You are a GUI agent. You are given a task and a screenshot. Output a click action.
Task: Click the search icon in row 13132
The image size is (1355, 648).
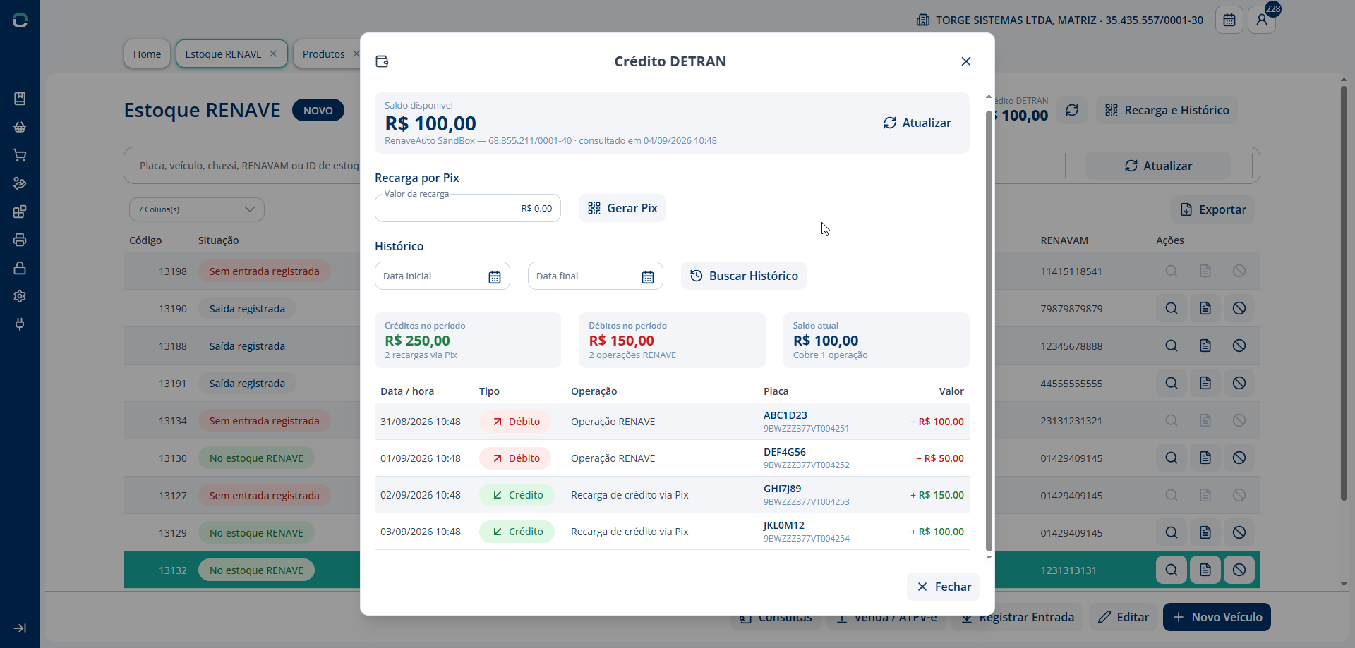[1171, 570]
